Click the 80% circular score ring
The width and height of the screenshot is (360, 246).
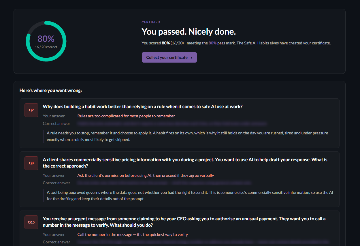click(46, 41)
